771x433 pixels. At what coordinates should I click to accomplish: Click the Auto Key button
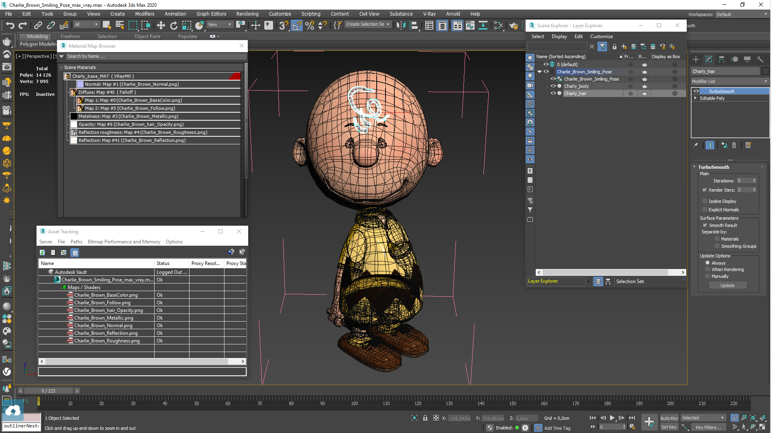click(669, 418)
